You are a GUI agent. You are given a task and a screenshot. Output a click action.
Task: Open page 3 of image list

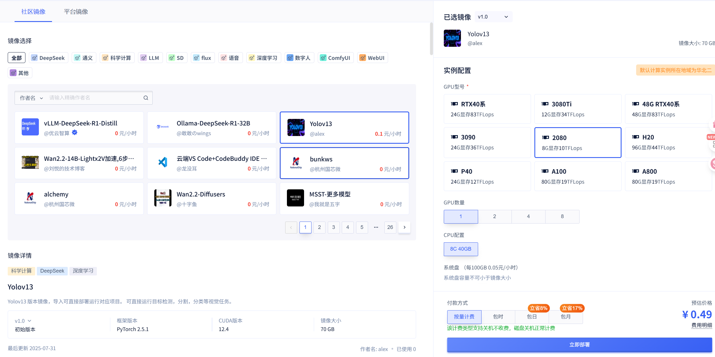click(333, 227)
